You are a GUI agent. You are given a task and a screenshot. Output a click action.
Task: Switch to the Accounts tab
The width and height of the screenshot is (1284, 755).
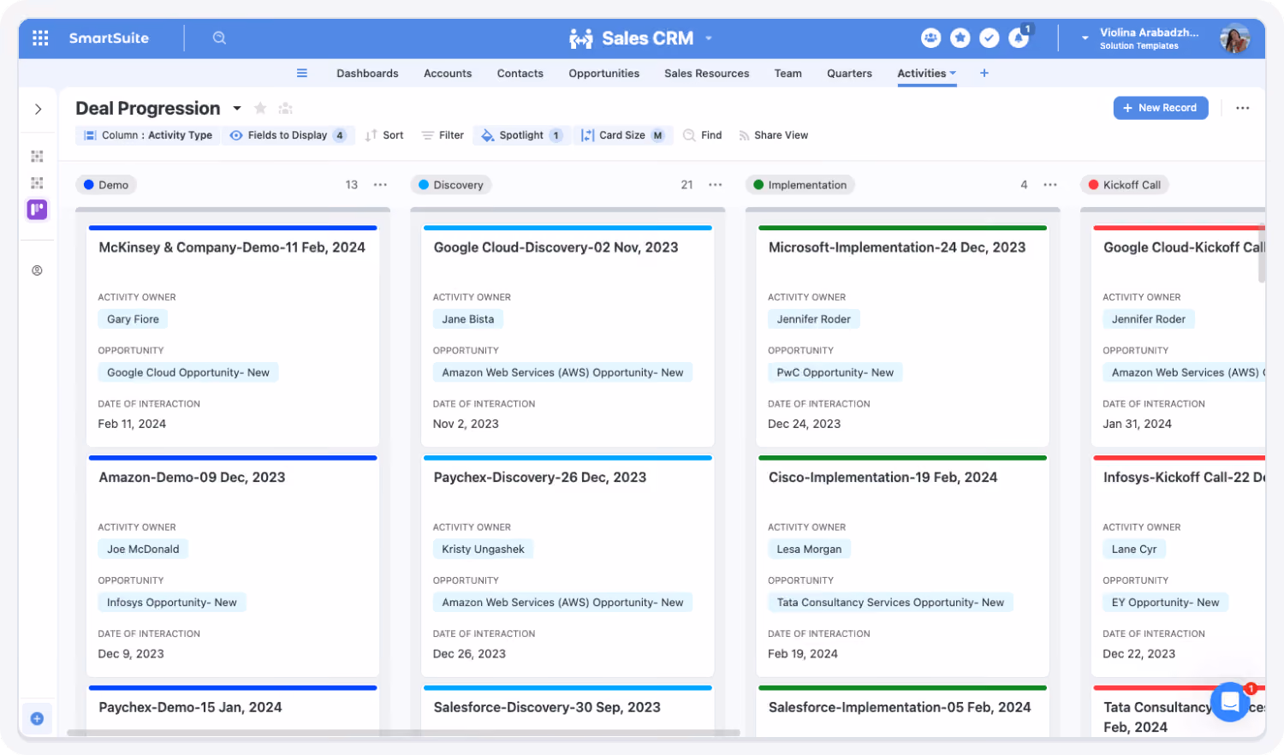(448, 74)
